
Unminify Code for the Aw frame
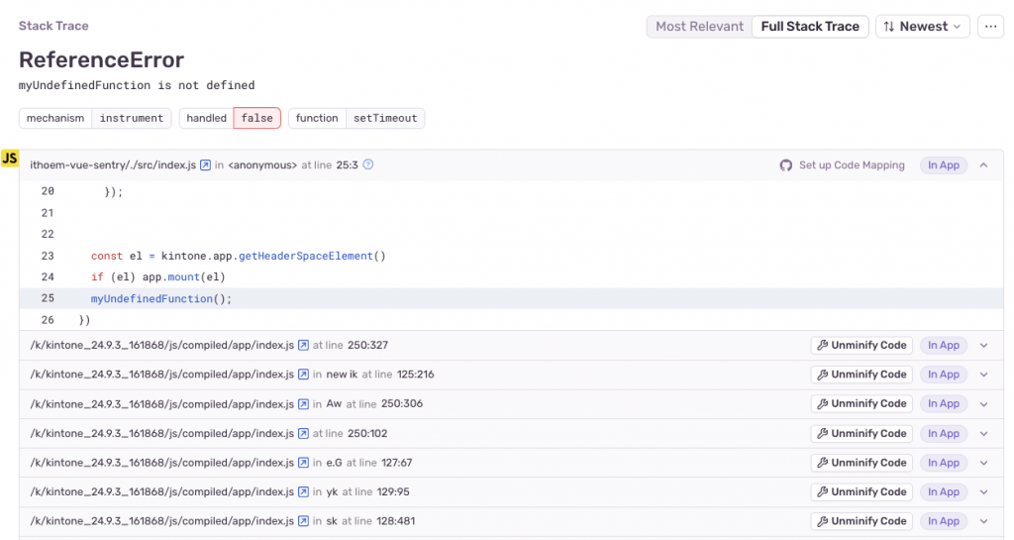coord(862,403)
